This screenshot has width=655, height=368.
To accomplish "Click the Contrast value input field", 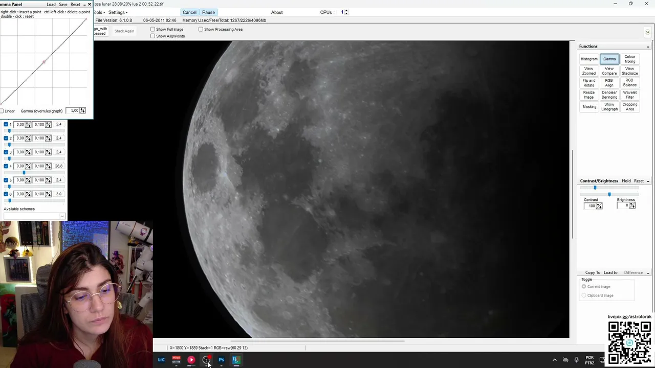I will [x=590, y=206].
